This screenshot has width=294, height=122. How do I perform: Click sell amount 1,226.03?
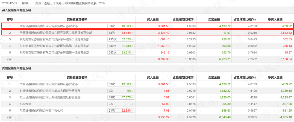pyautogui.click(x=225, y=97)
